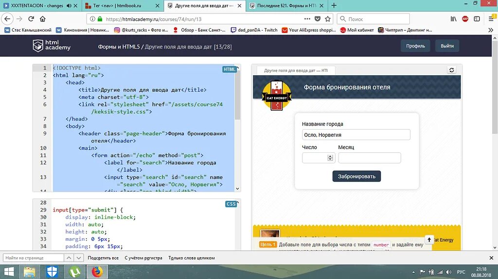
Task: Click the HTML editor scroll down arrow
Action: tap(237, 189)
